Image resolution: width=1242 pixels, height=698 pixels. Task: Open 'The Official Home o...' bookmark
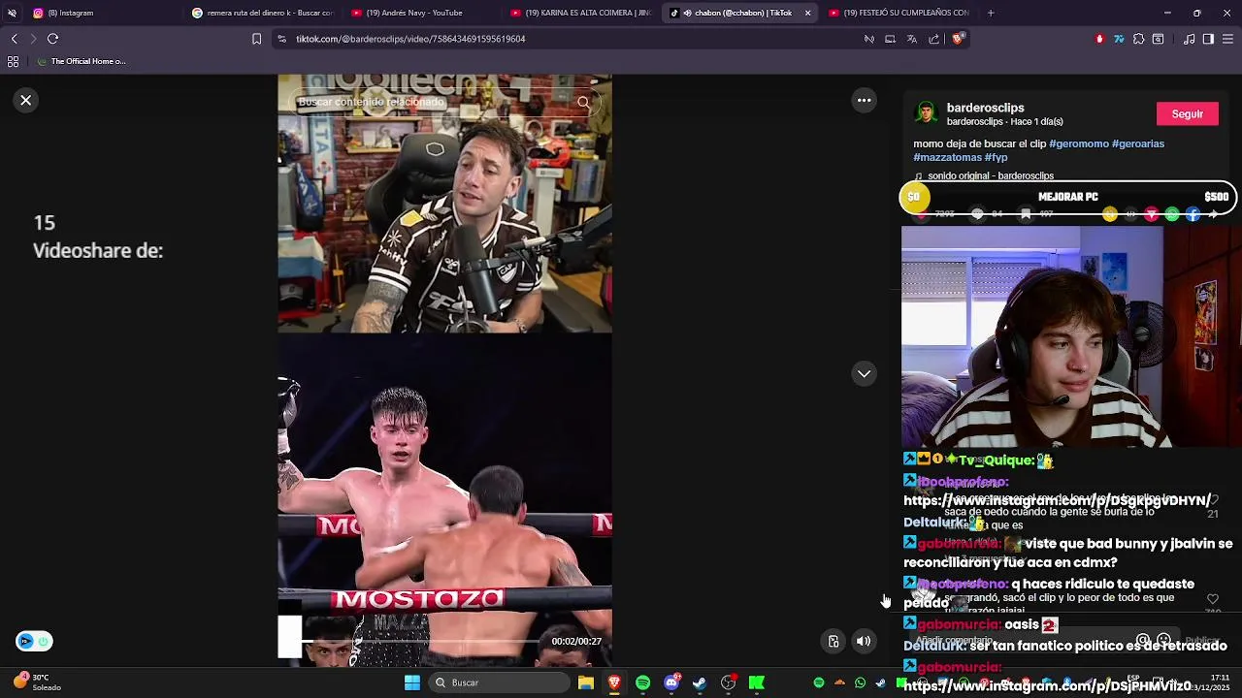pyautogui.click(x=80, y=61)
